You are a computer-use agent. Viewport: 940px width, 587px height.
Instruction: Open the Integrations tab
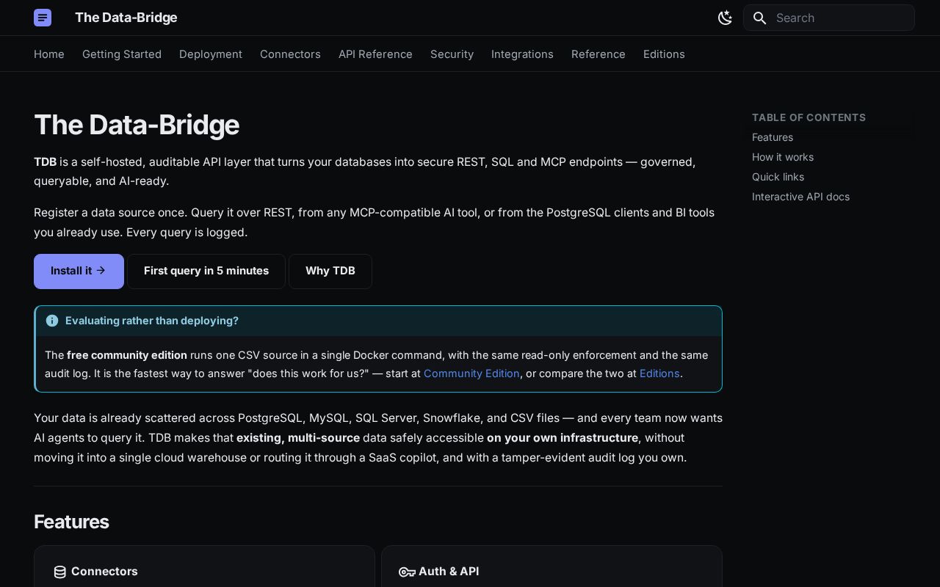(522, 54)
